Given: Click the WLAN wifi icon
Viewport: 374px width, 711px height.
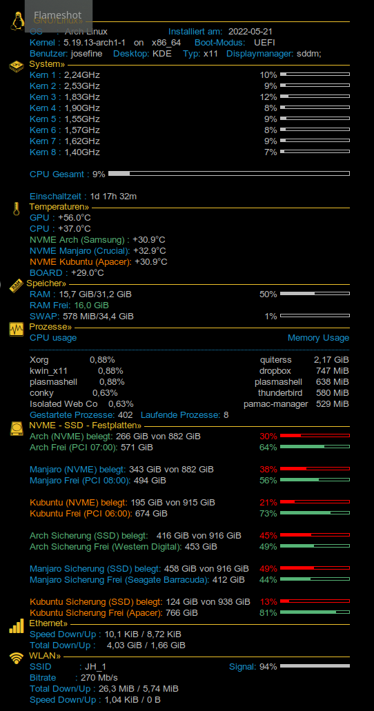Looking at the screenshot, I should (x=17, y=659).
